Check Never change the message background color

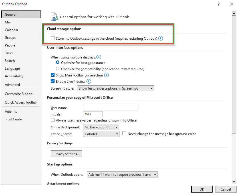[x=124, y=134]
